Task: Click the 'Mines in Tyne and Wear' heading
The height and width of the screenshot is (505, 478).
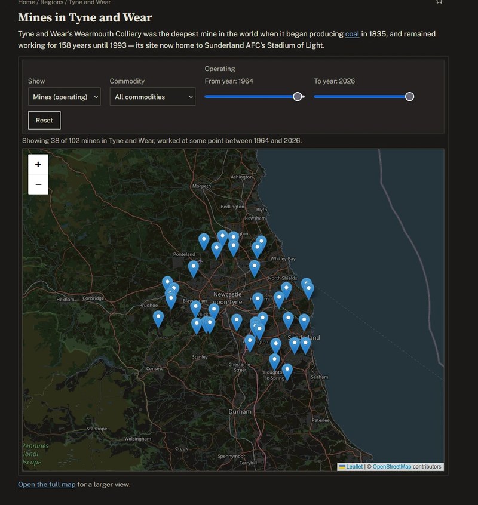Action: click(85, 17)
